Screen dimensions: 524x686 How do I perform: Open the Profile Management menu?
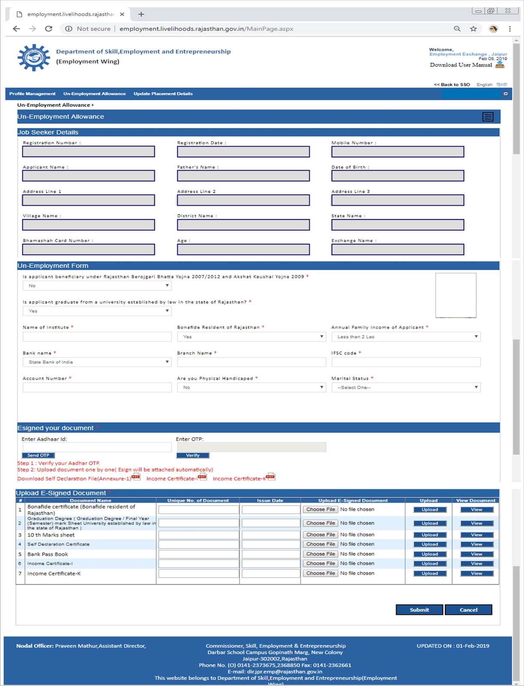pyautogui.click(x=32, y=94)
